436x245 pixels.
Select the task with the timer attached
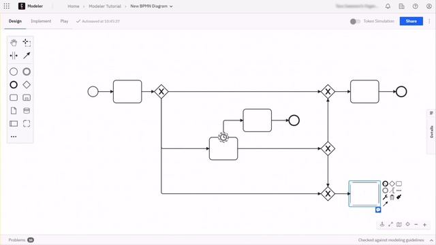click(223, 148)
